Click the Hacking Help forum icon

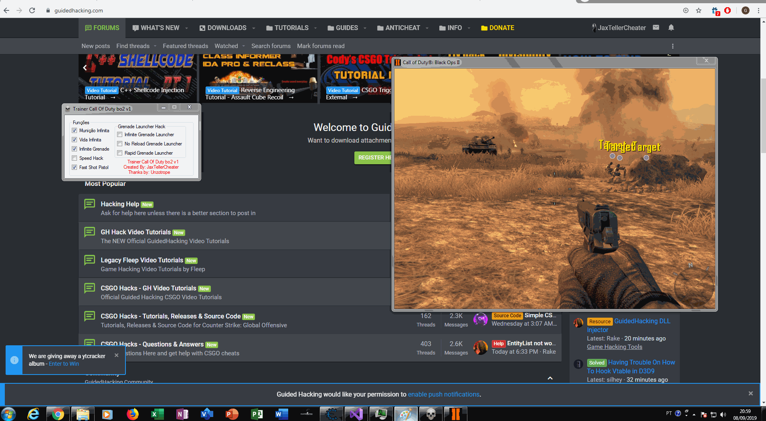tap(90, 204)
